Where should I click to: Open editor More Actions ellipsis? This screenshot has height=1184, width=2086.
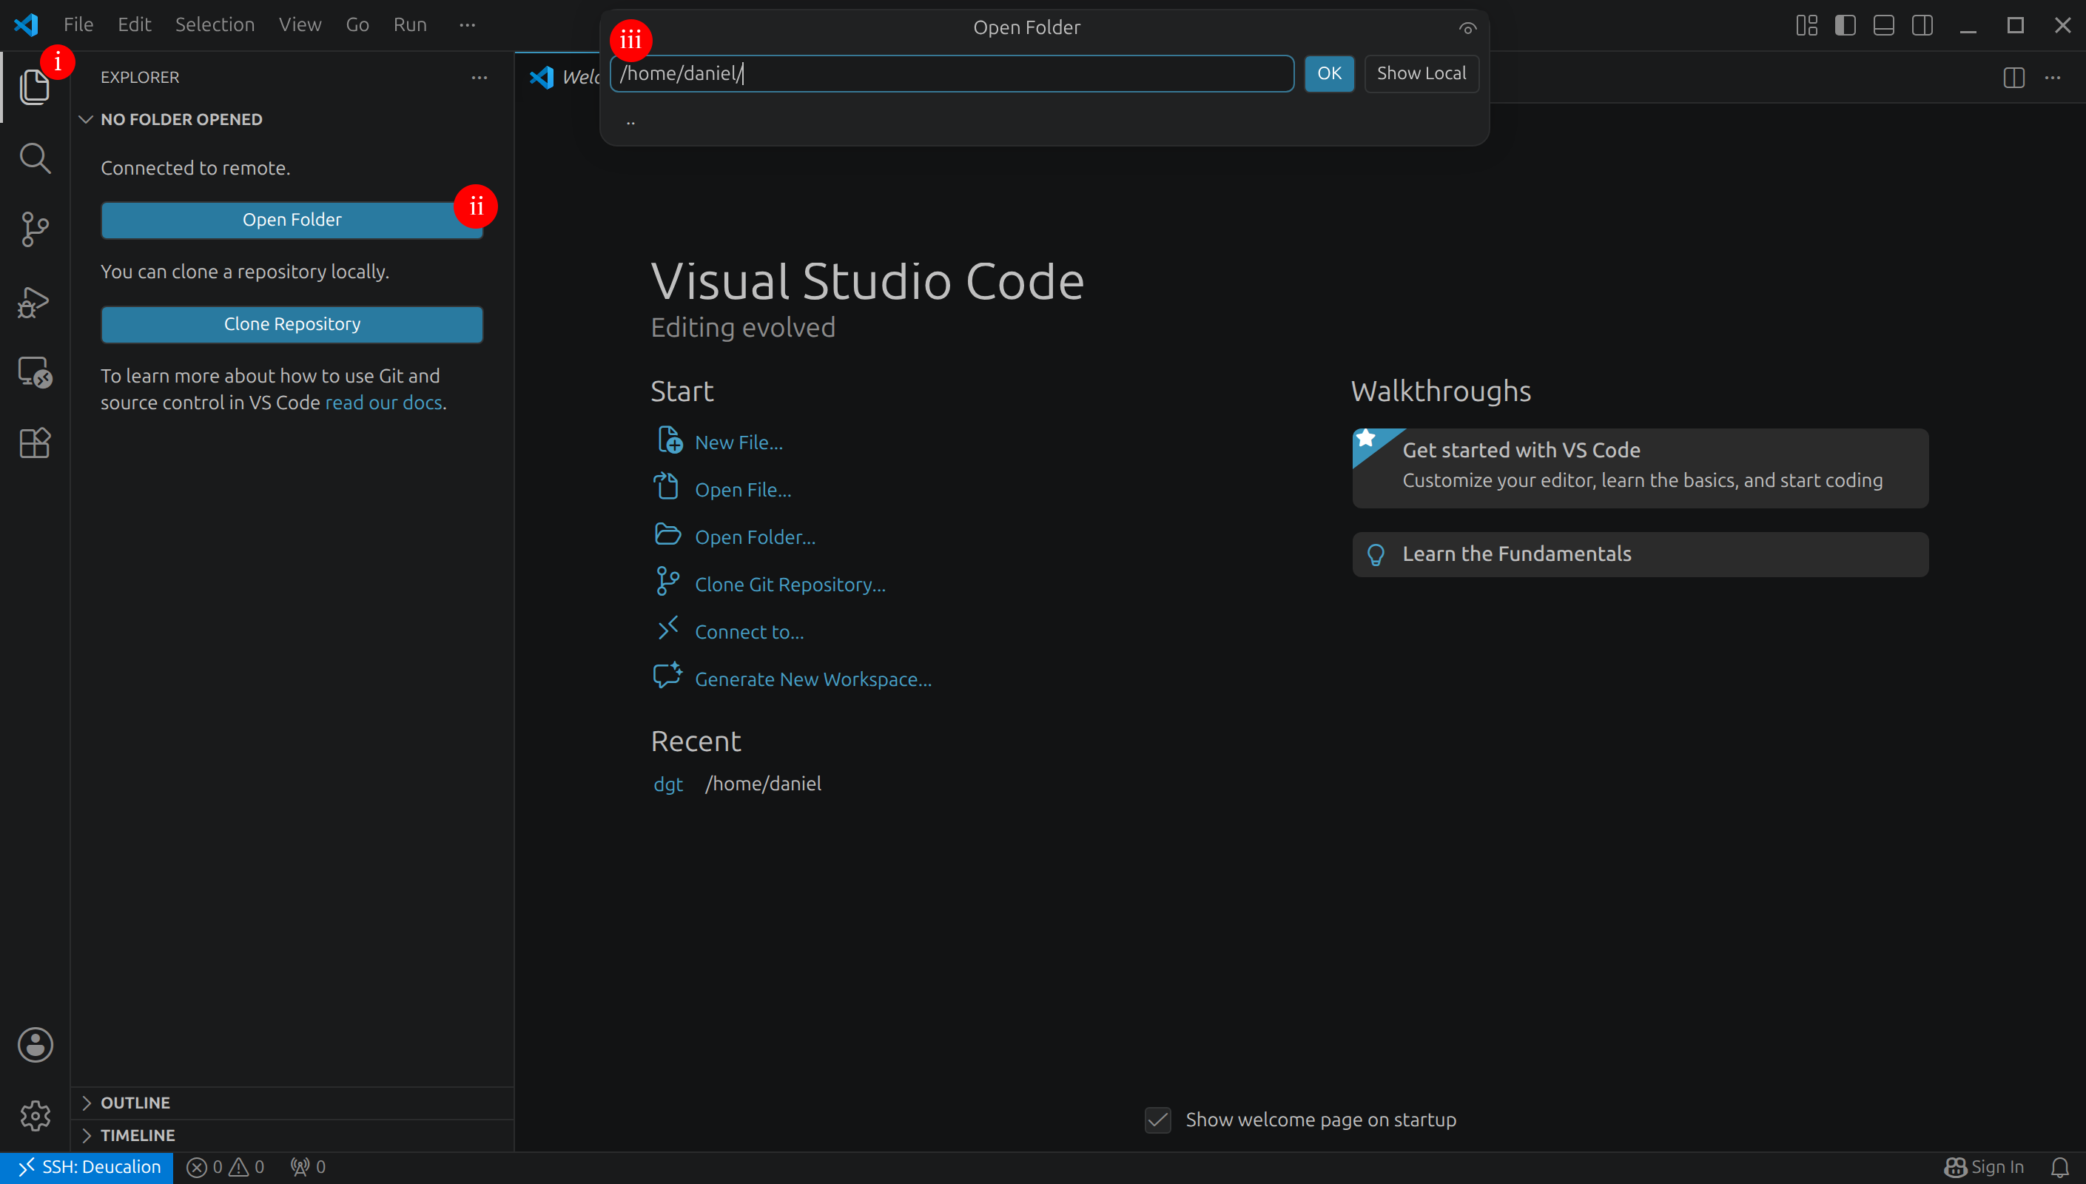(2053, 78)
